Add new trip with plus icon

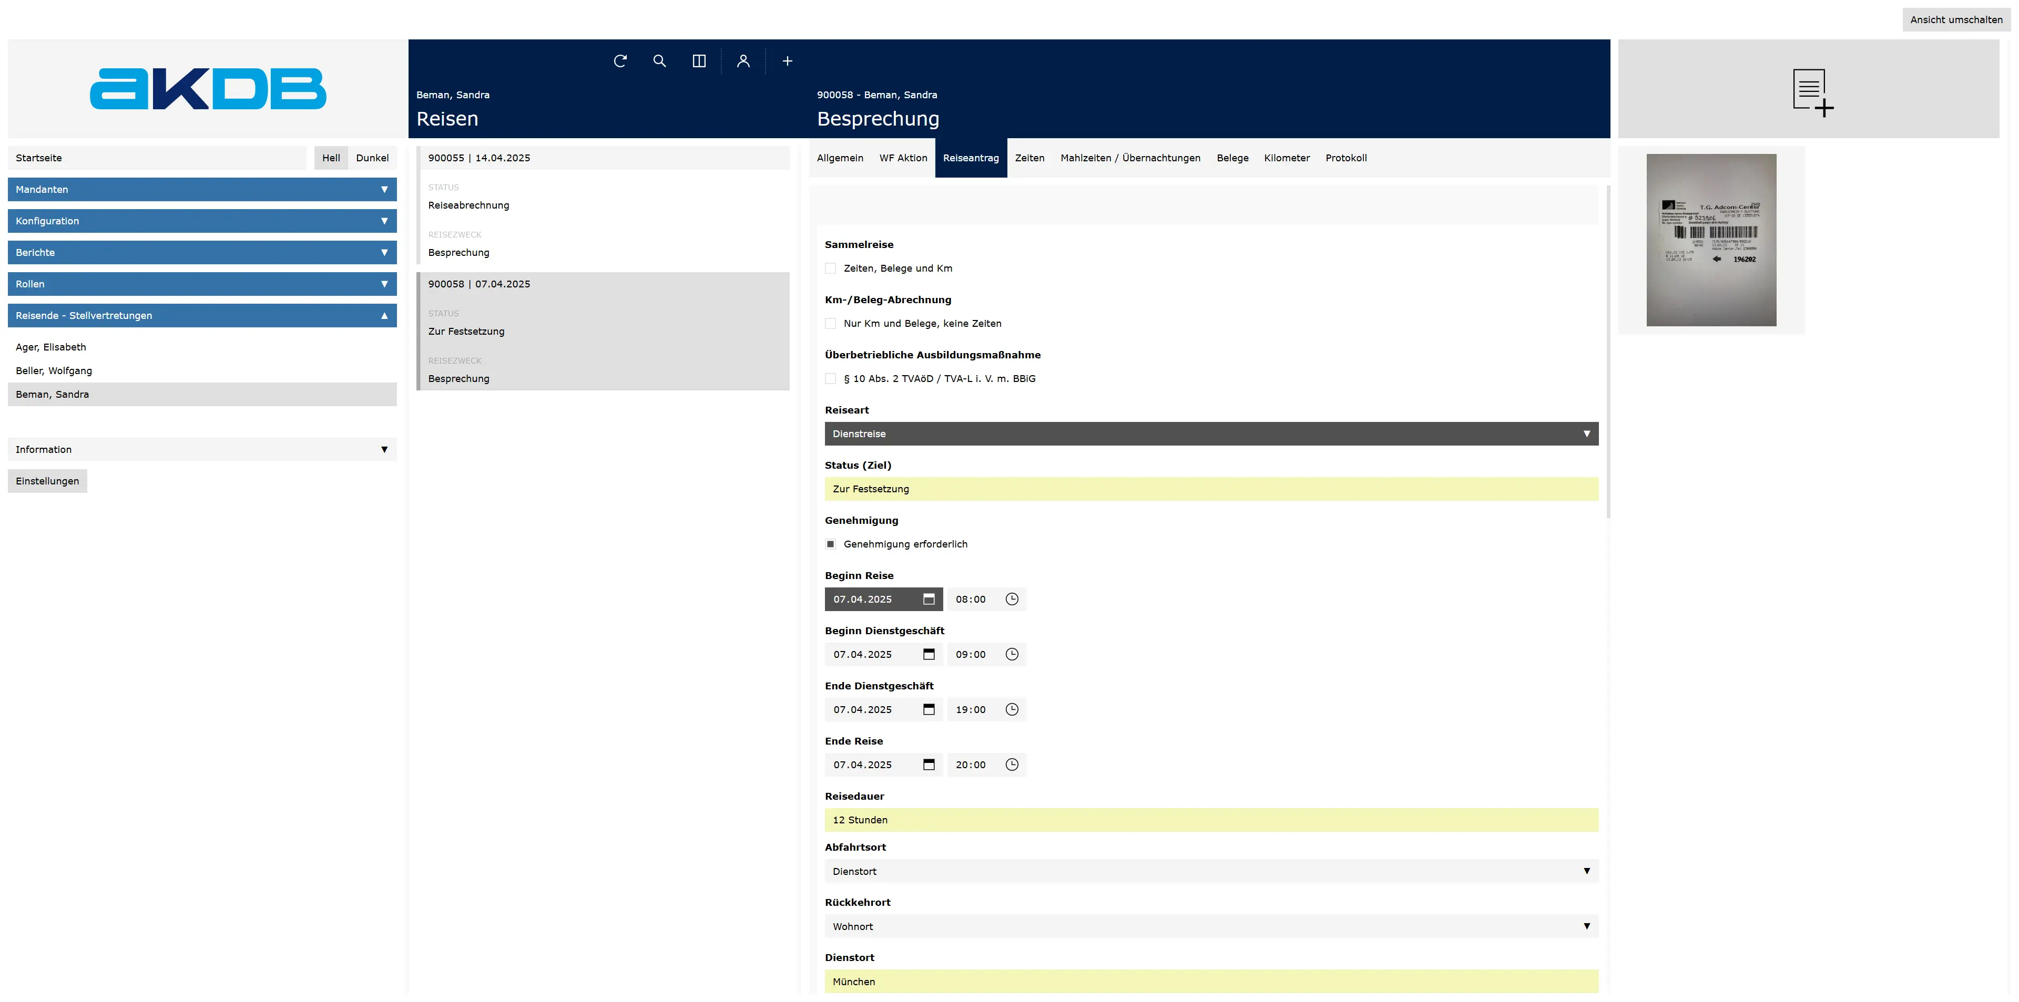787,61
